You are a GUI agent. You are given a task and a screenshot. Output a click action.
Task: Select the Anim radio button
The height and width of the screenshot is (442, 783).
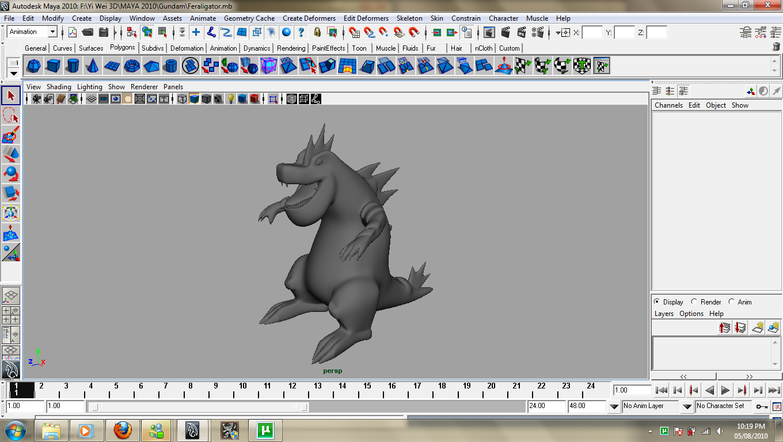point(731,302)
